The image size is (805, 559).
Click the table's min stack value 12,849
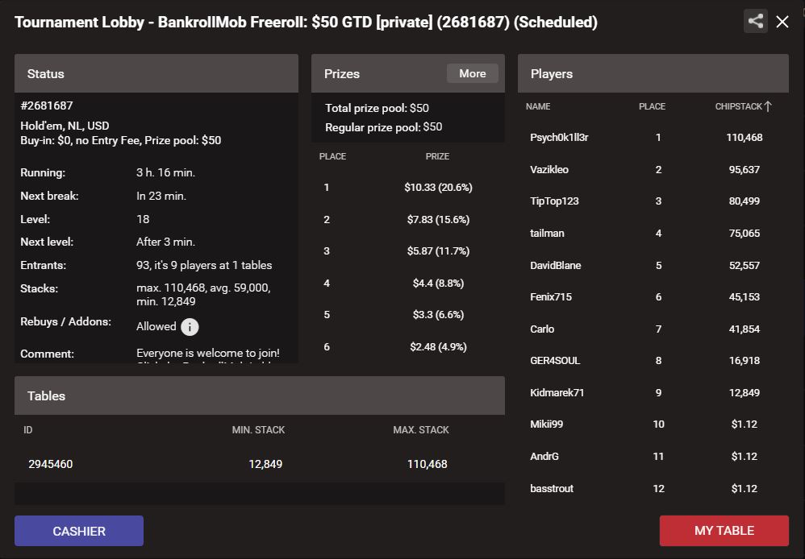(x=265, y=464)
